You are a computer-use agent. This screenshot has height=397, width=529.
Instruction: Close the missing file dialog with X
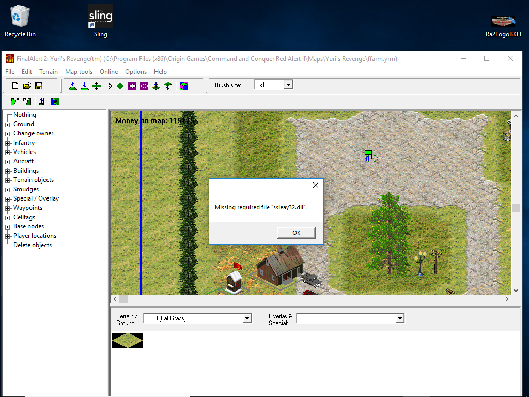coord(316,185)
